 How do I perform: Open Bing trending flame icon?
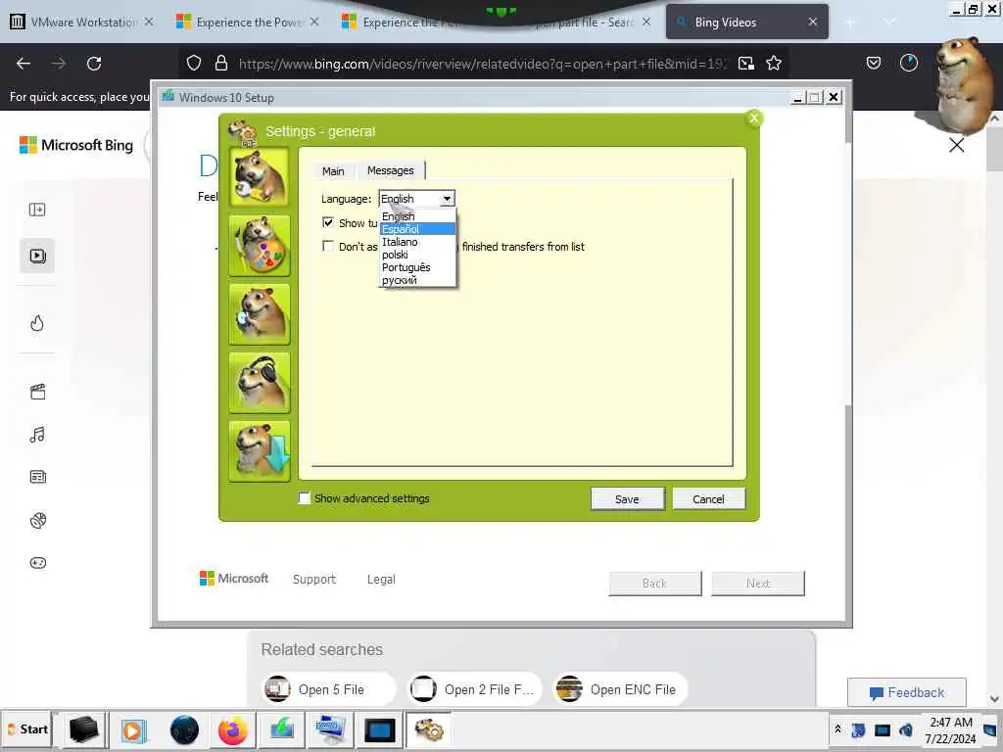(x=37, y=323)
